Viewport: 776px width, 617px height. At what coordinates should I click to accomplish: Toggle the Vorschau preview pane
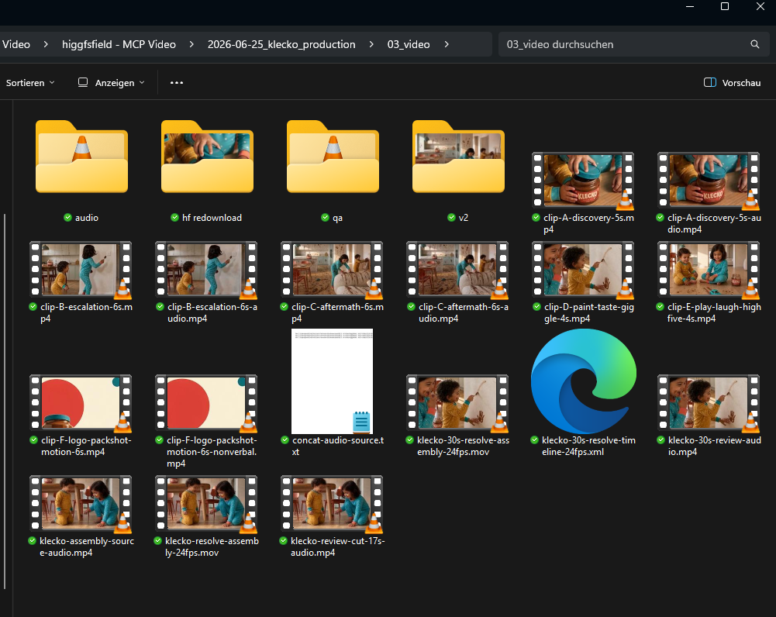[x=732, y=83]
